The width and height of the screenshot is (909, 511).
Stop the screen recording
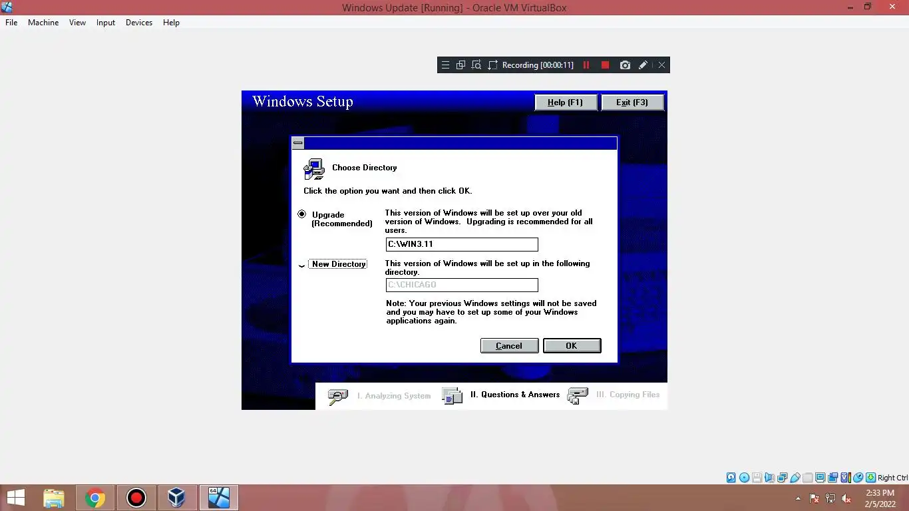pyautogui.click(x=605, y=65)
